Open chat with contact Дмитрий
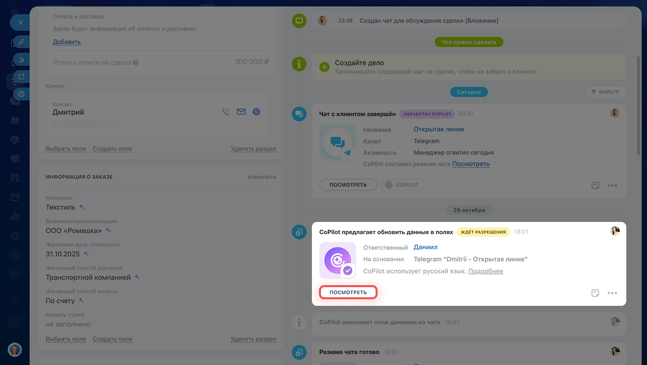The width and height of the screenshot is (647, 365). pos(256,112)
